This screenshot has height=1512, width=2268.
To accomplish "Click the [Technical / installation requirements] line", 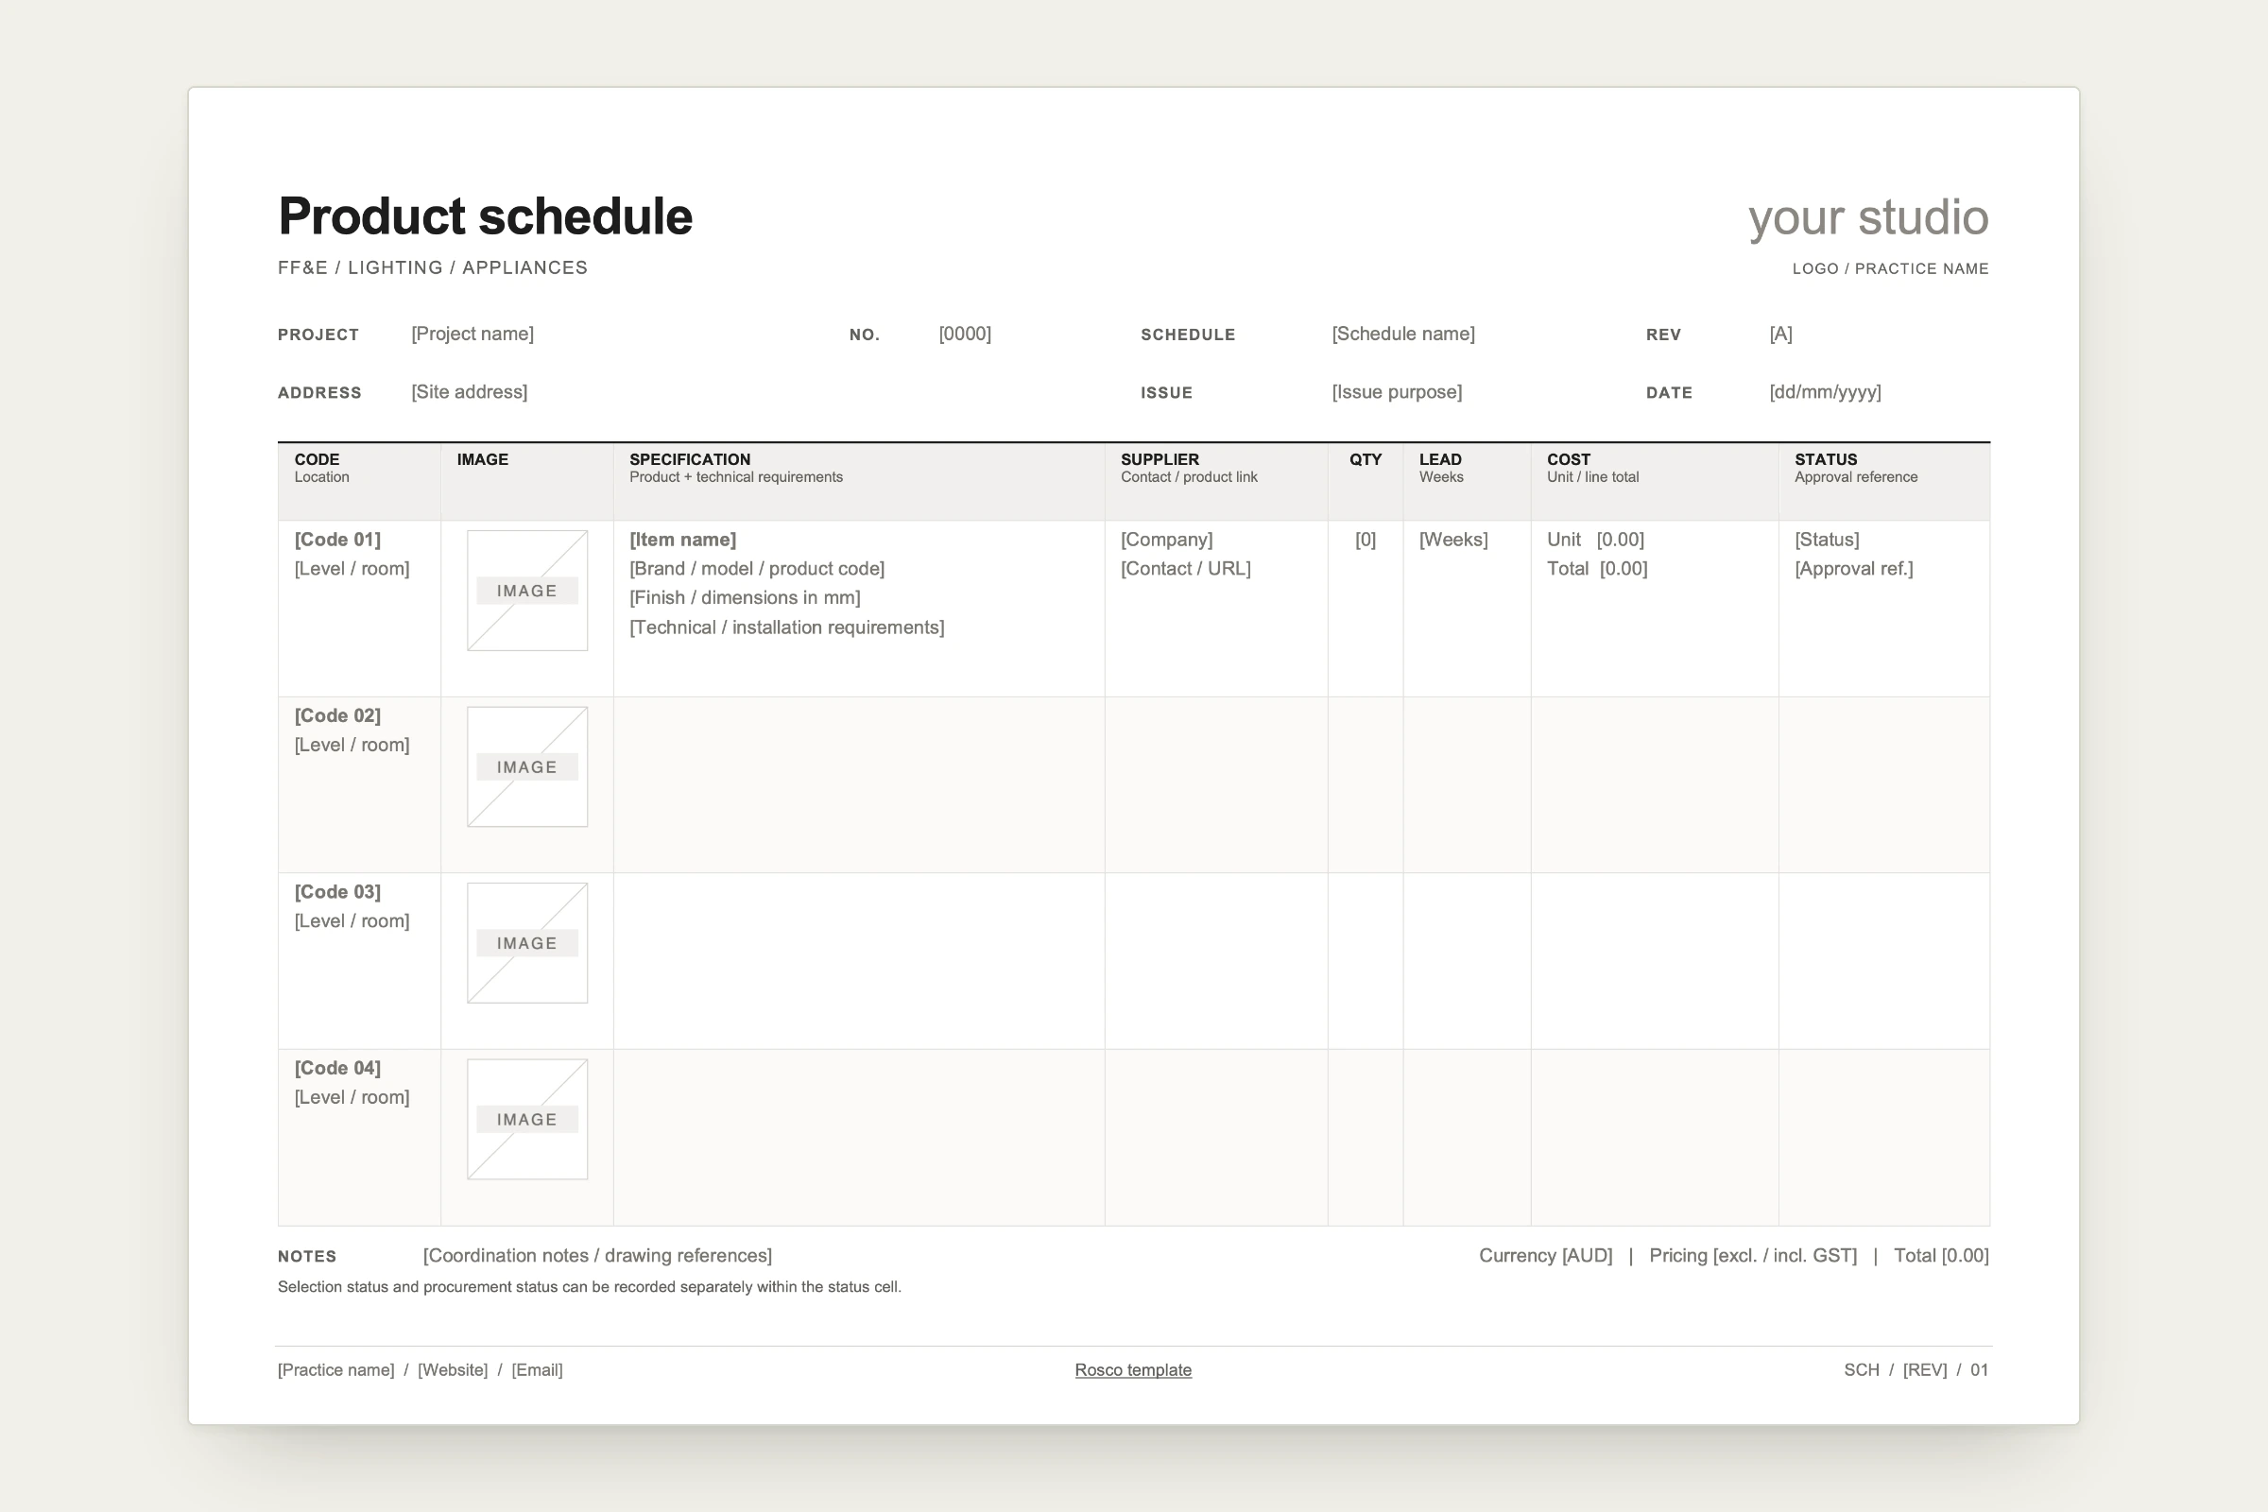I will 787,627.
